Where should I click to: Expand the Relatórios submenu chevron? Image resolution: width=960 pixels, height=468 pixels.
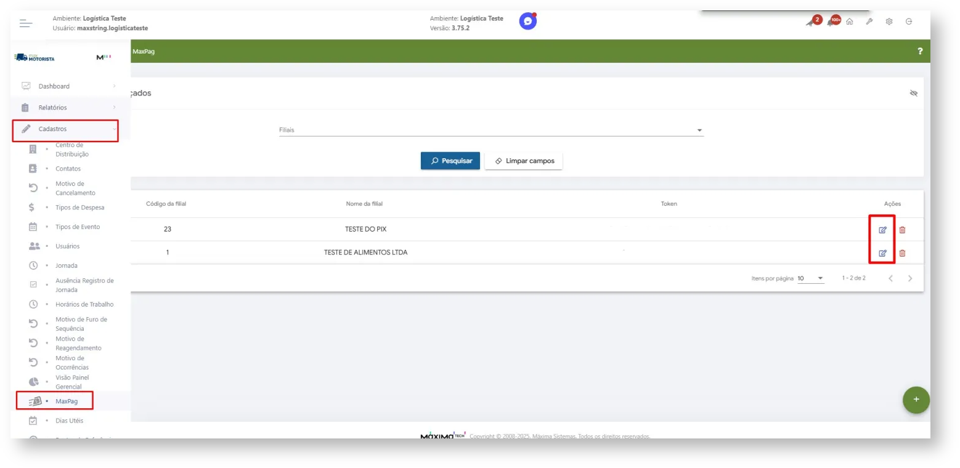pyautogui.click(x=114, y=107)
